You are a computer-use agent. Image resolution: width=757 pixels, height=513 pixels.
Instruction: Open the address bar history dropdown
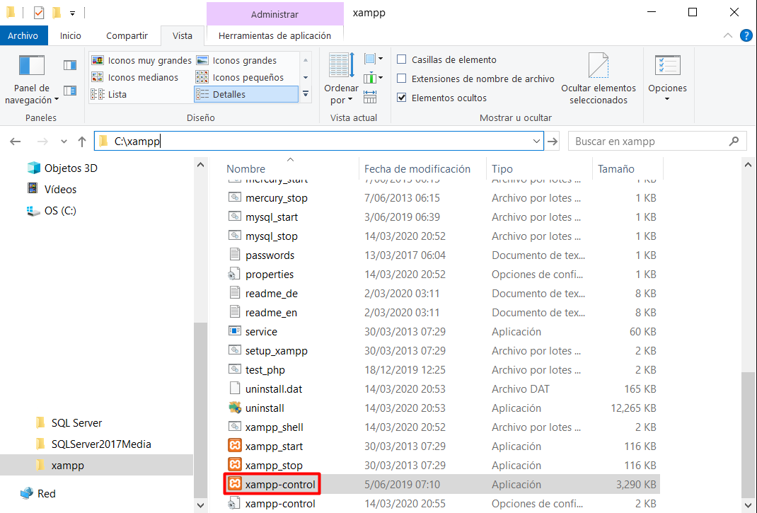pos(536,142)
